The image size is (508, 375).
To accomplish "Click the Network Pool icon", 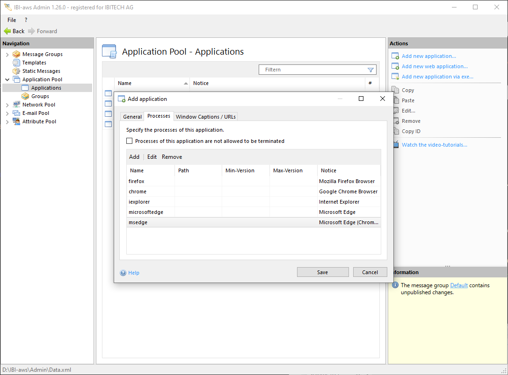I will click(x=16, y=105).
